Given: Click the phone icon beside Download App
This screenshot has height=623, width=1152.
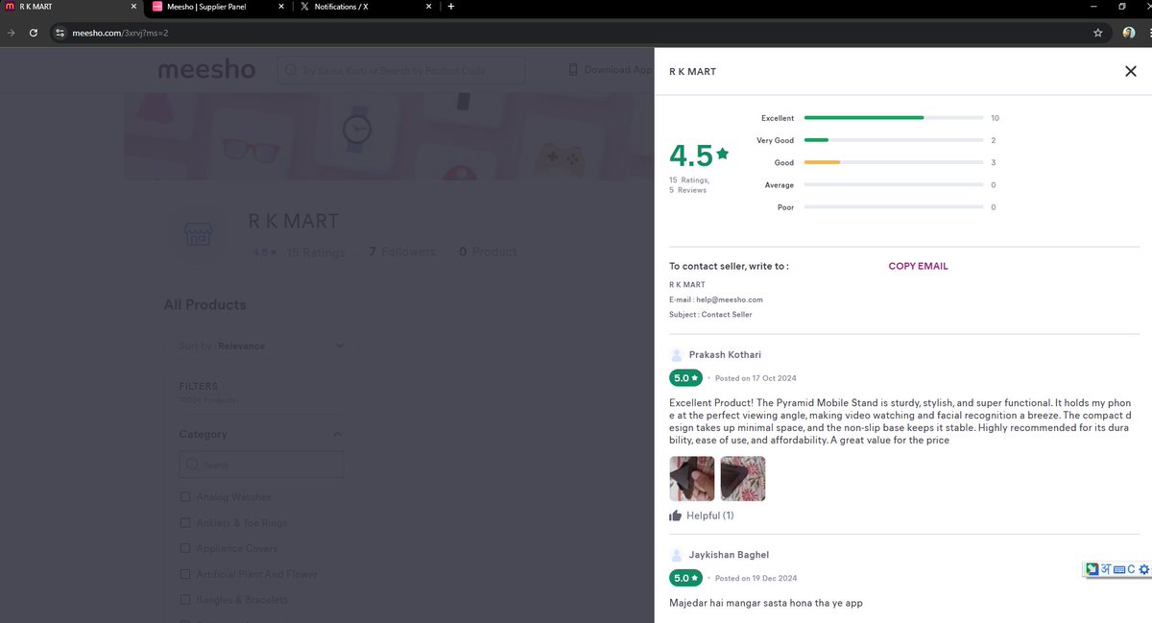Looking at the screenshot, I should [573, 70].
